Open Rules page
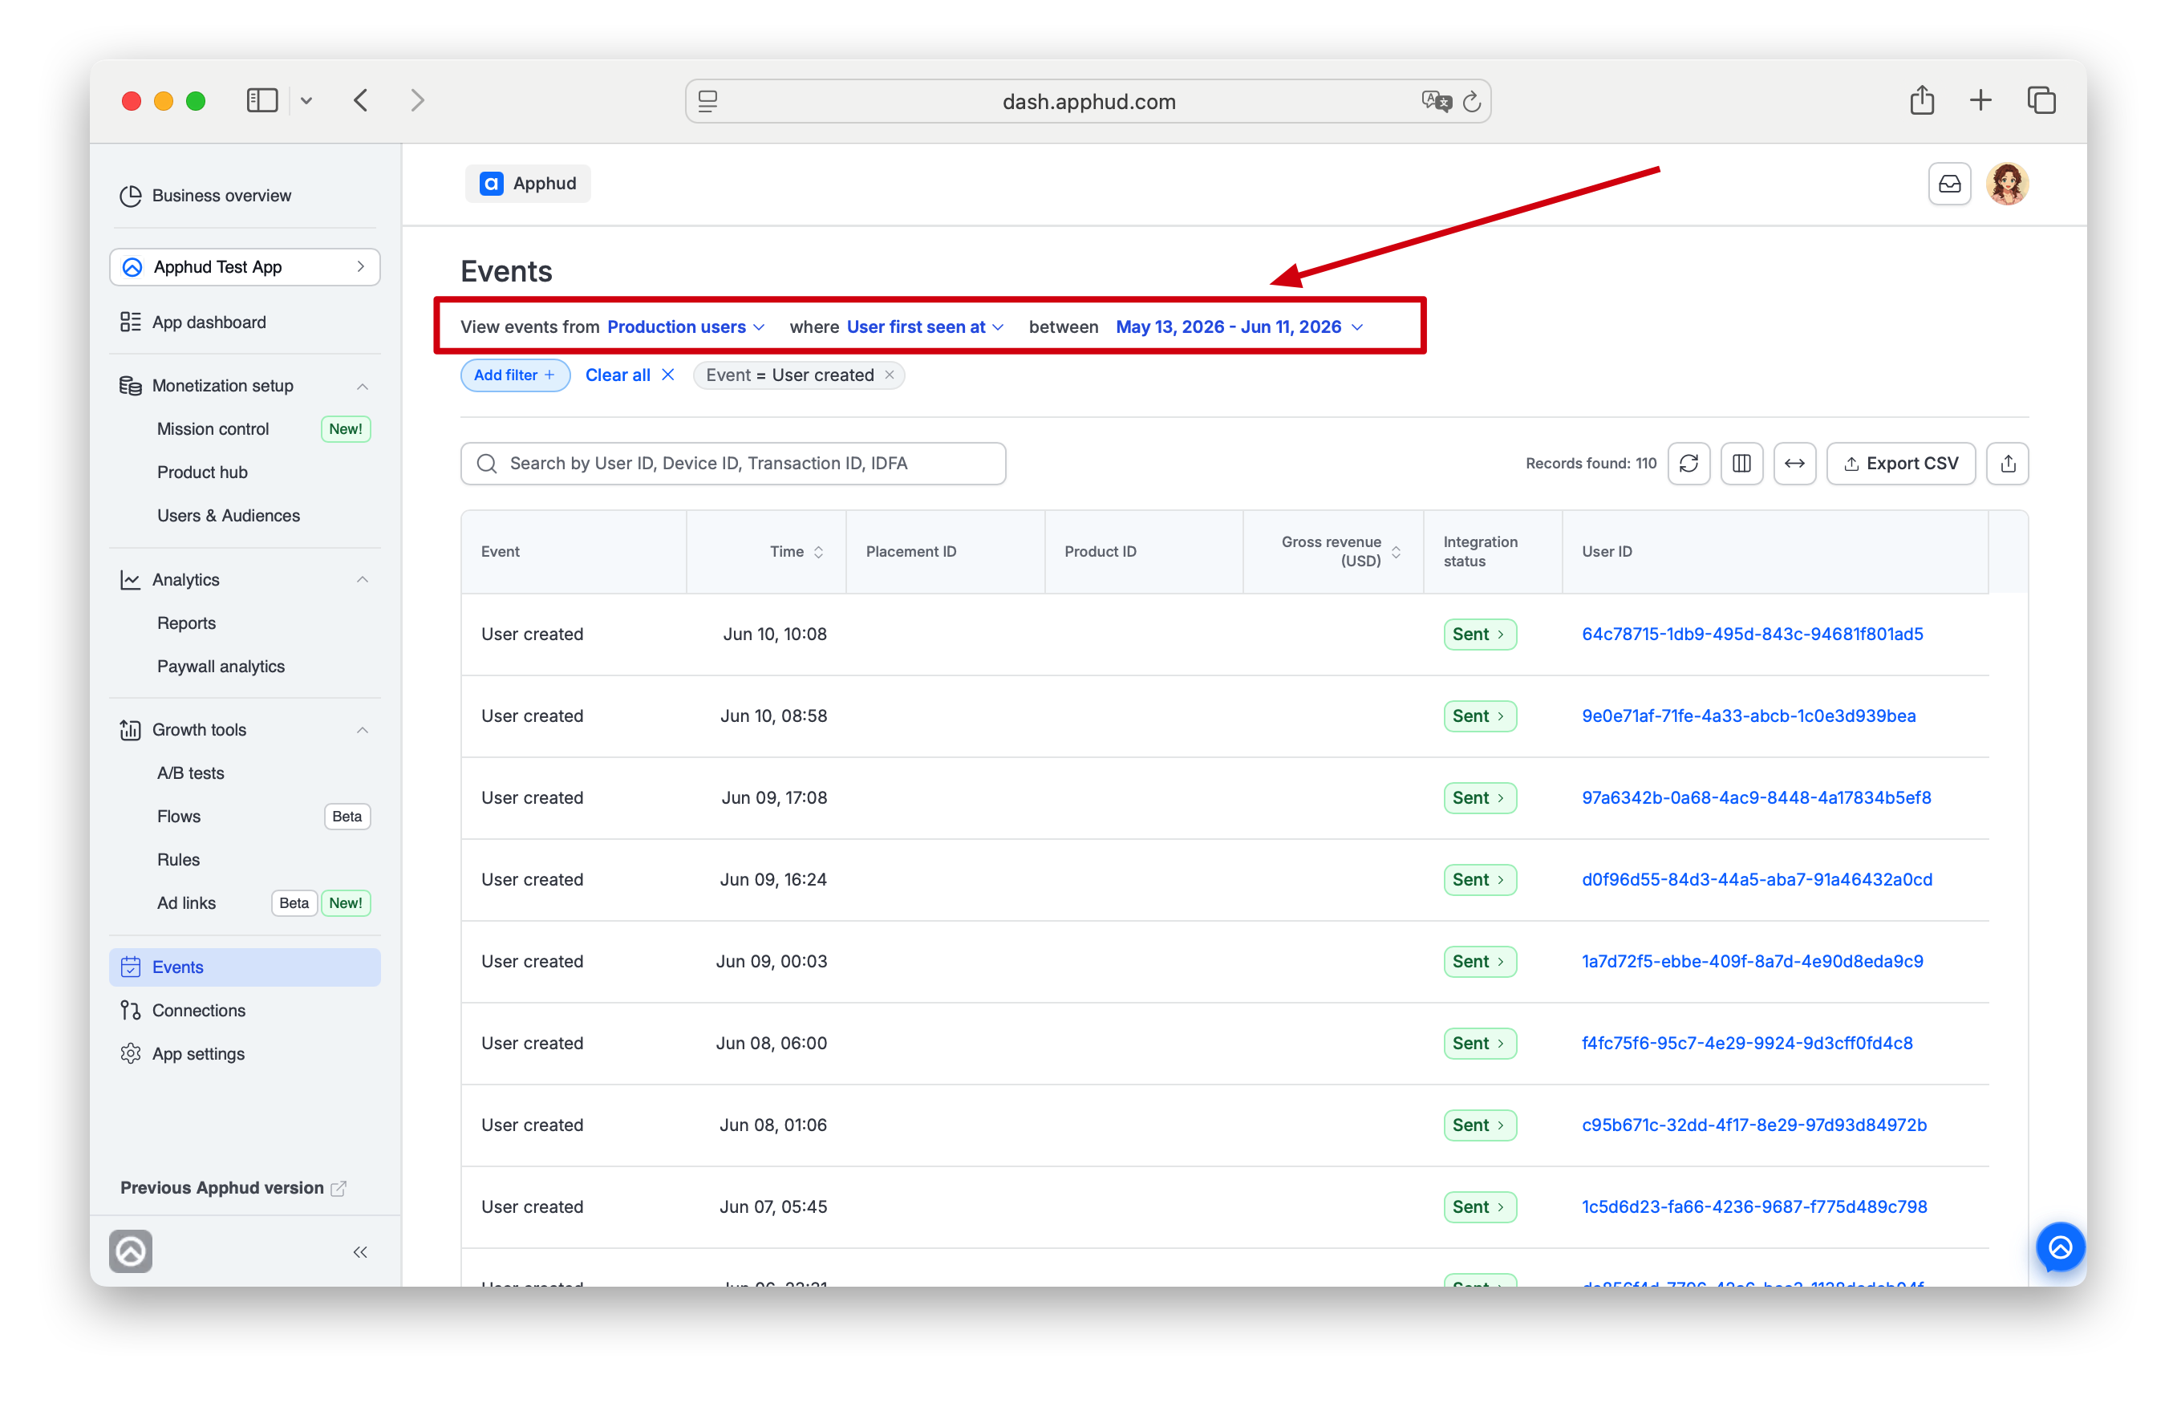The image size is (2177, 1407). tap(178, 859)
